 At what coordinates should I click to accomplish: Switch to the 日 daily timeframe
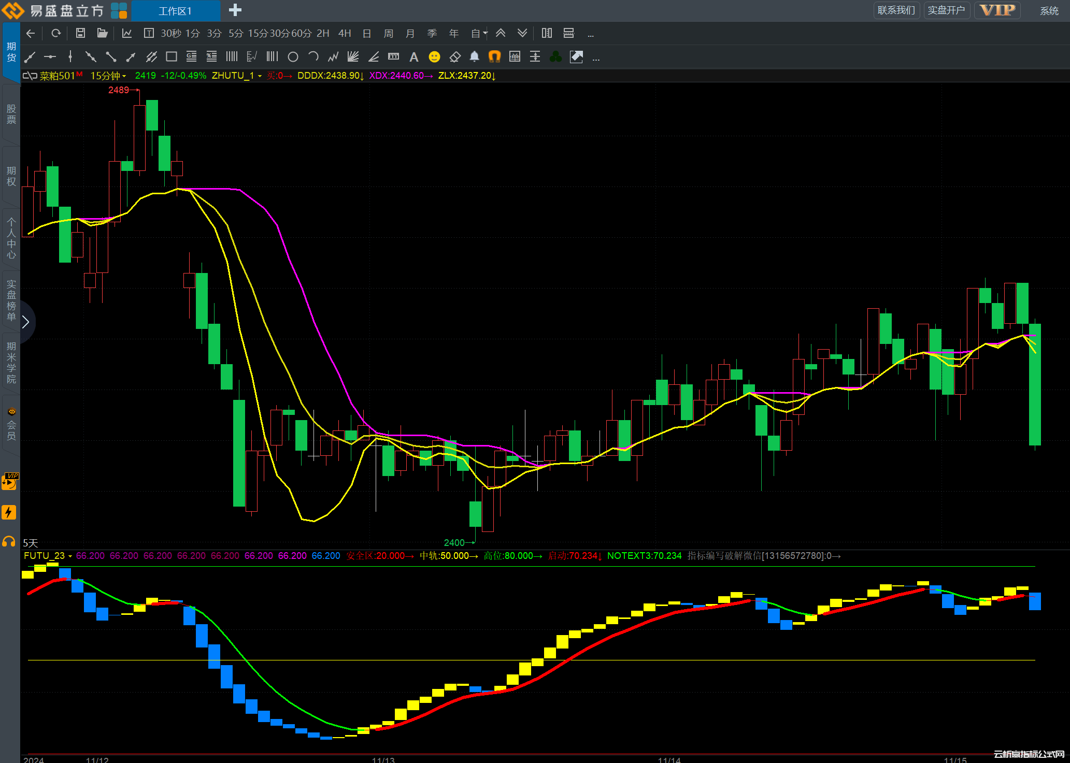(367, 34)
